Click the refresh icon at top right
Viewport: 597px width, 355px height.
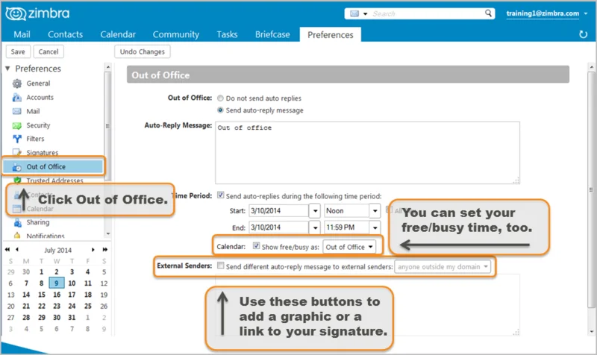[583, 34]
